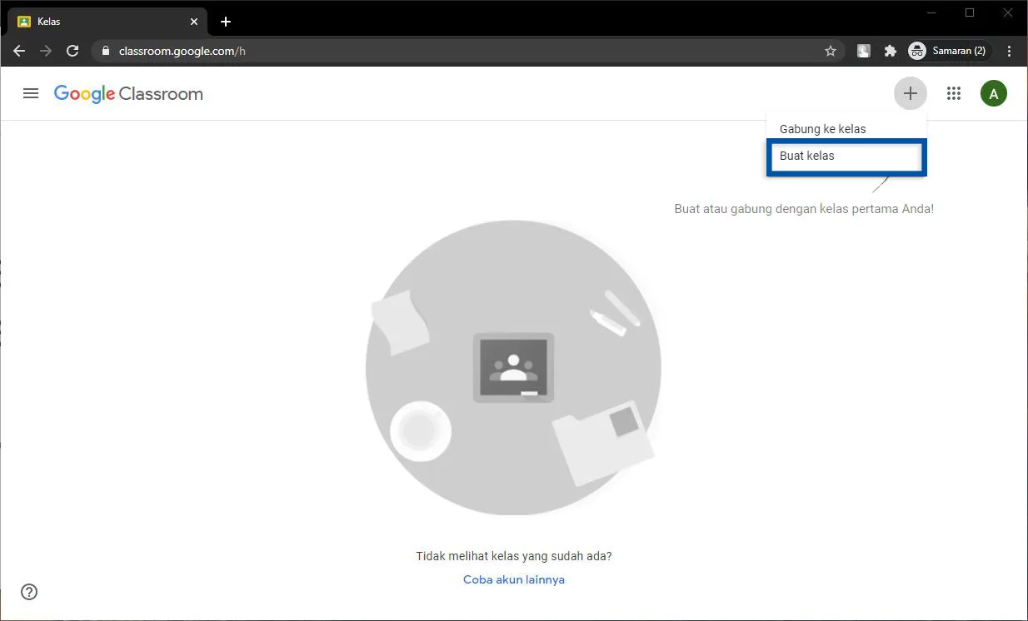Bookmark this page with the star icon
Viewport: 1028px width, 621px height.
tap(830, 51)
